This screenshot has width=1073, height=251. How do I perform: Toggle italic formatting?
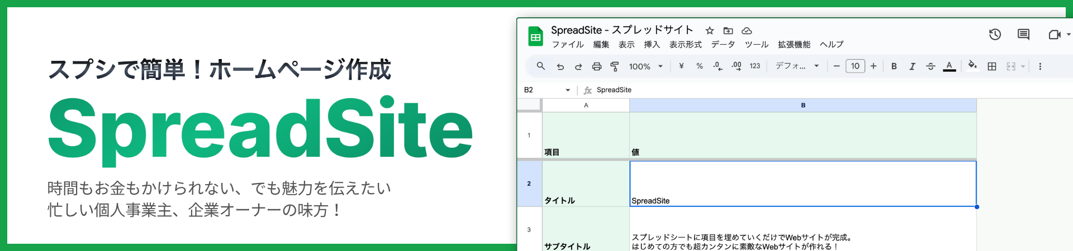(x=912, y=66)
